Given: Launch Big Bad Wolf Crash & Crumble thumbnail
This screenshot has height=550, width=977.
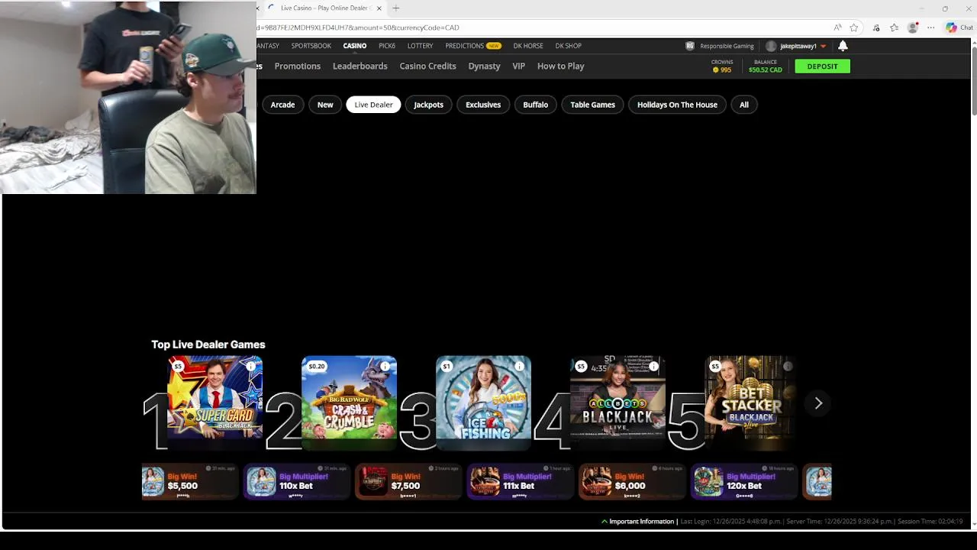Looking at the screenshot, I should point(349,403).
